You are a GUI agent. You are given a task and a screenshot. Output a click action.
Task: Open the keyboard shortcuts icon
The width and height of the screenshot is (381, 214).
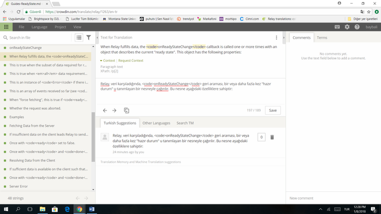[x=337, y=27]
